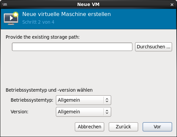Viewport: 177px width, 137px height.
Task: Click the monitor play-triangle wizard icon
Action: coord(11,18)
